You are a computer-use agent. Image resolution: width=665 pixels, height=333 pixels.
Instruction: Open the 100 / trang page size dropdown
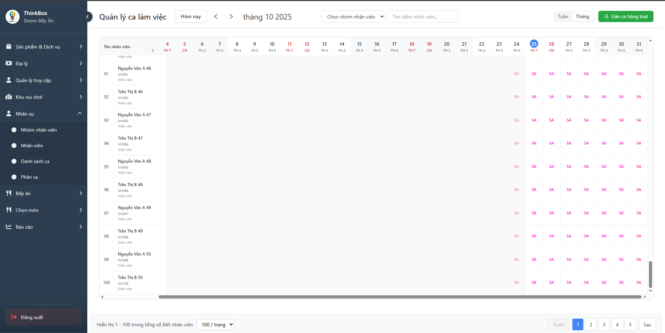[215, 325]
